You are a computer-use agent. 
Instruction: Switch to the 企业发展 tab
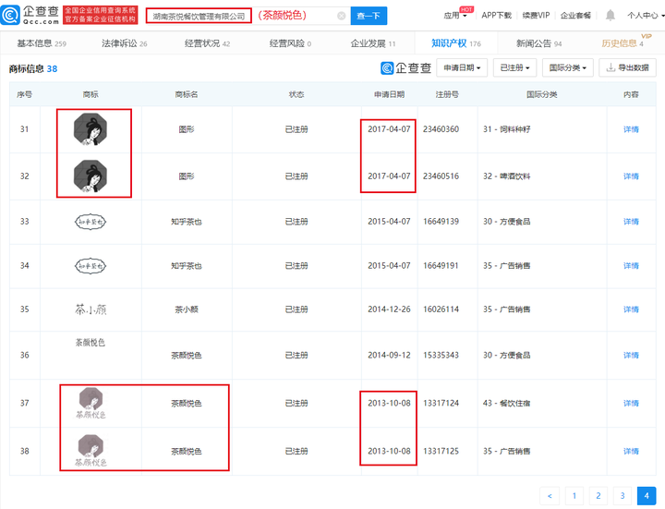click(373, 43)
